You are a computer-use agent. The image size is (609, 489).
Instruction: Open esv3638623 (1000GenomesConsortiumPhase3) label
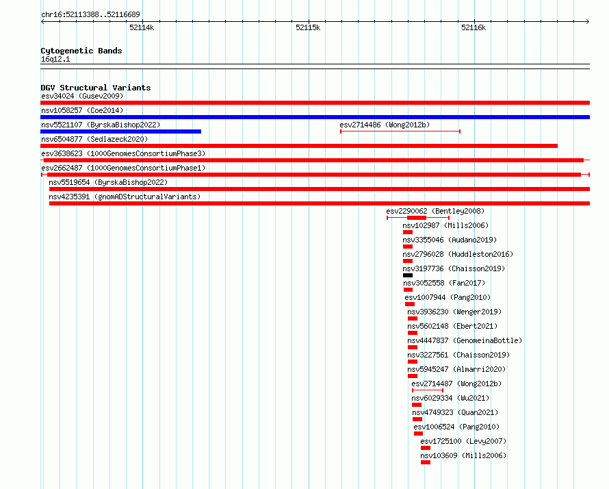(123, 153)
